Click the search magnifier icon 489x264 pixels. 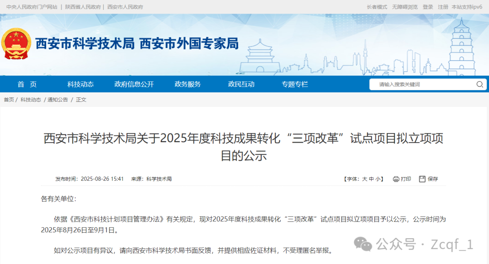[479, 84]
